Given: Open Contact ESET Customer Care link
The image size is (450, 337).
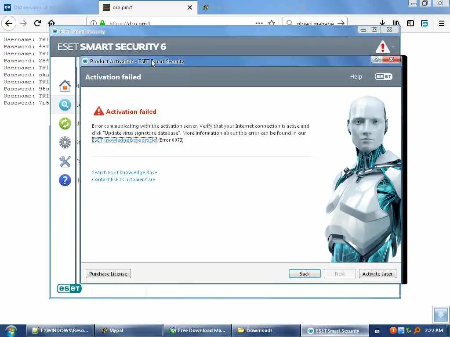Looking at the screenshot, I should click(123, 179).
